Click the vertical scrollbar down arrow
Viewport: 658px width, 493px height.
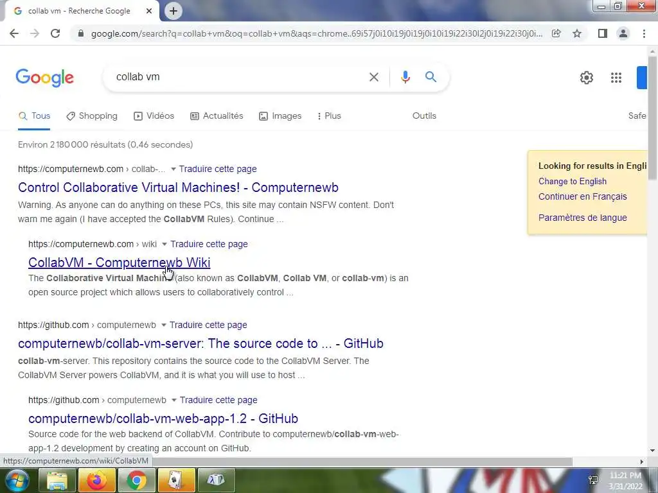pos(652,451)
